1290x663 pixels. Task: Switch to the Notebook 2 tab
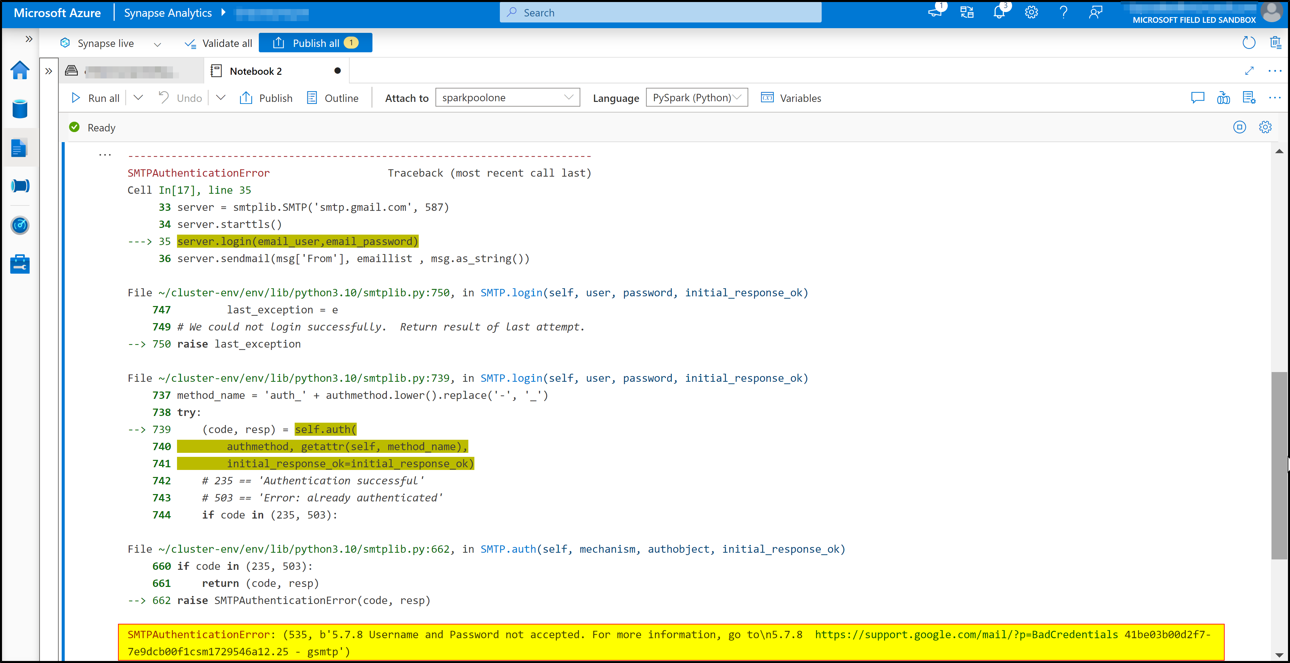[x=256, y=71]
